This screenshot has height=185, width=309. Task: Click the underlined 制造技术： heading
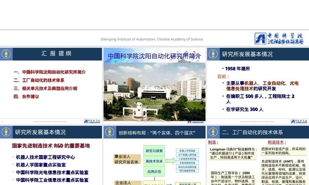(277, 142)
